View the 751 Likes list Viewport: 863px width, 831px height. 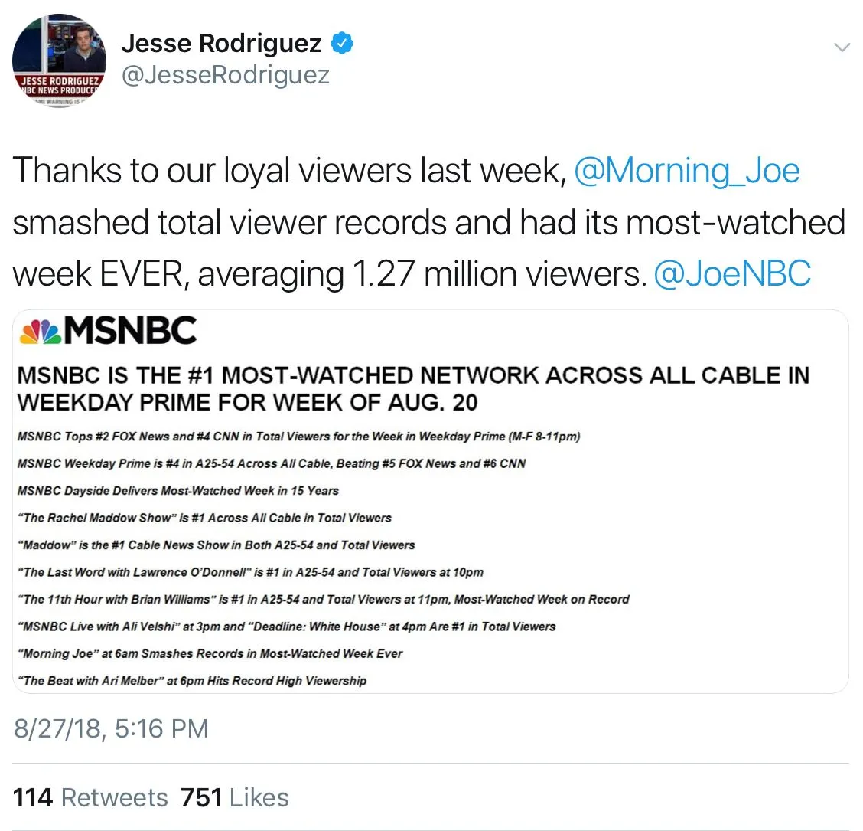(x=235, y=797)
